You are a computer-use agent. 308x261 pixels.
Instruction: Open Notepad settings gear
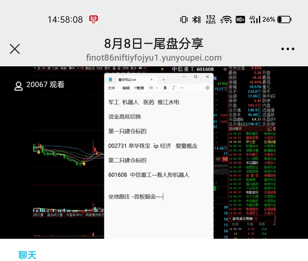[x=207, y=88]
